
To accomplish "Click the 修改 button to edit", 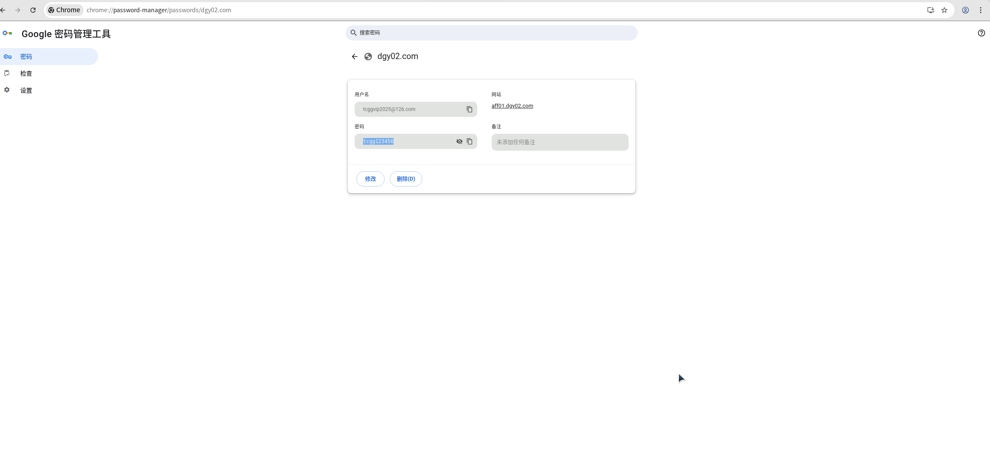I will [x=370, y=179].
